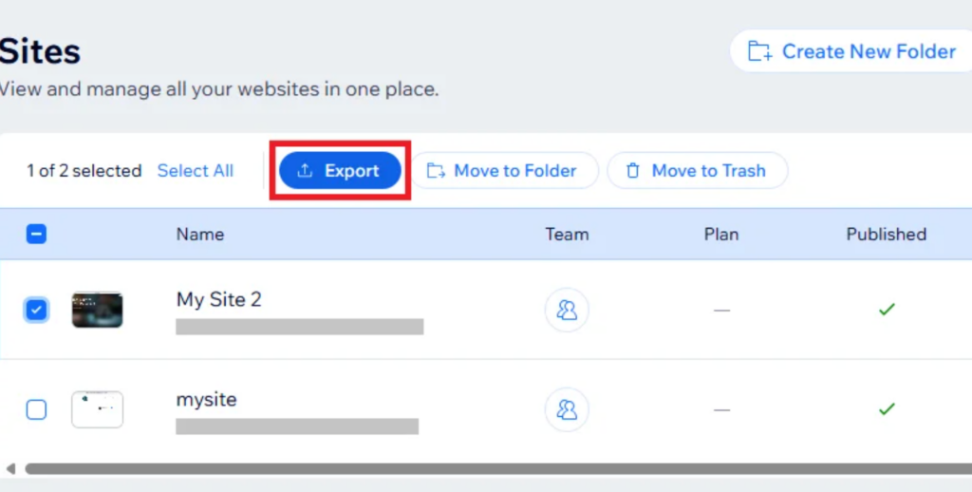
Task: Uncheck the My Site 2 checkbox
Action: pos(36,310)
